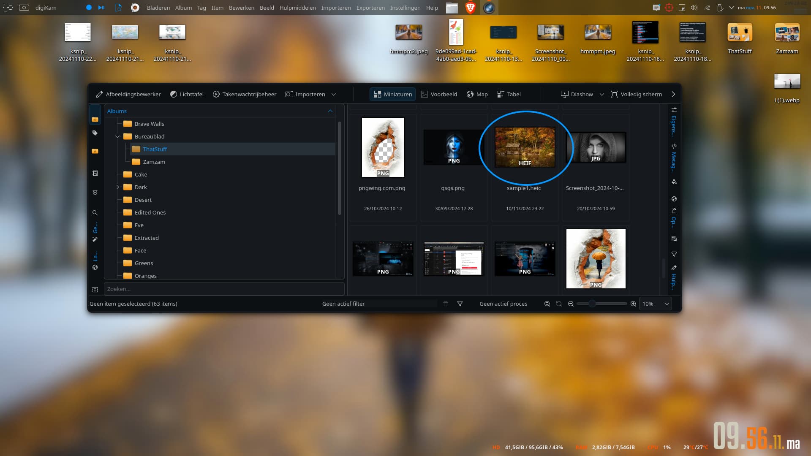The width and height of the screenshot is (811, 456).
Task: Open the Afbeeldingsbewerker image editor
Action: pos(128,94)
